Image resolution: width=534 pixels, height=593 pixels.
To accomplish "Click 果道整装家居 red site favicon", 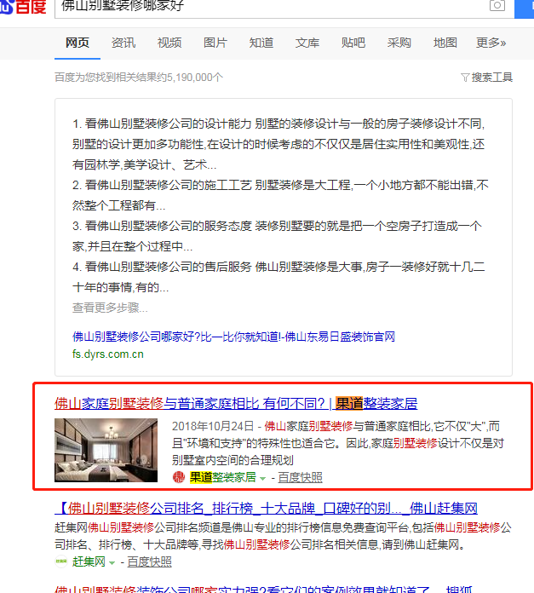I will coord(178,477).
